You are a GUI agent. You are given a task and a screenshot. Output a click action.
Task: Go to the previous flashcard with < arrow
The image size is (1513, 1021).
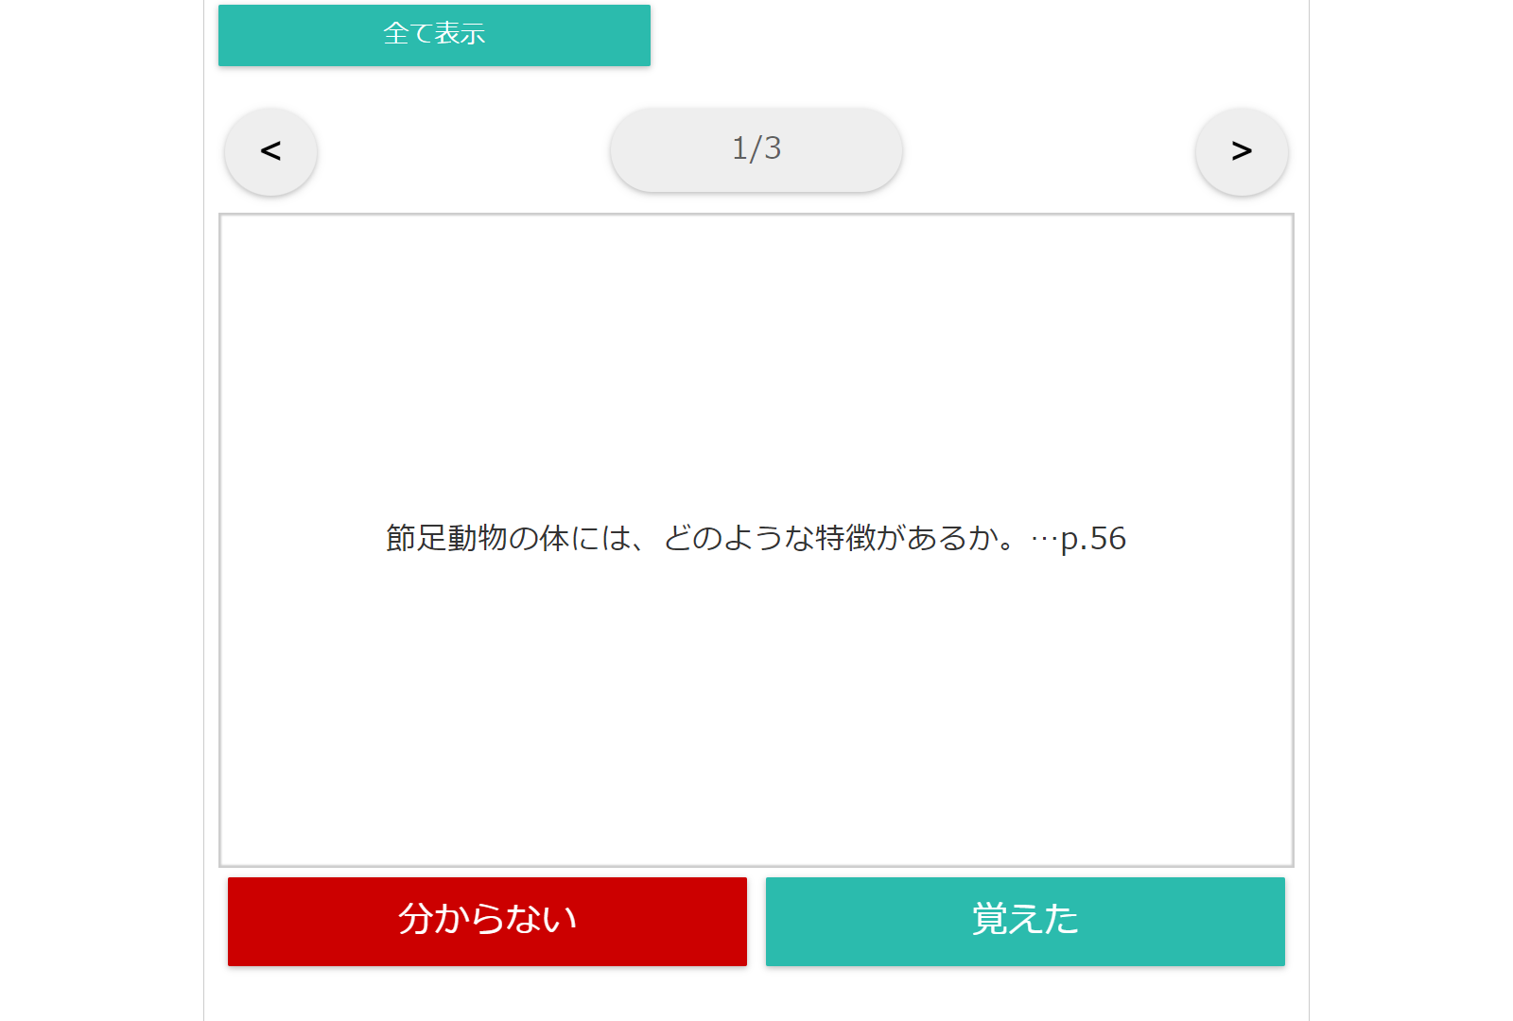(270, 151)
